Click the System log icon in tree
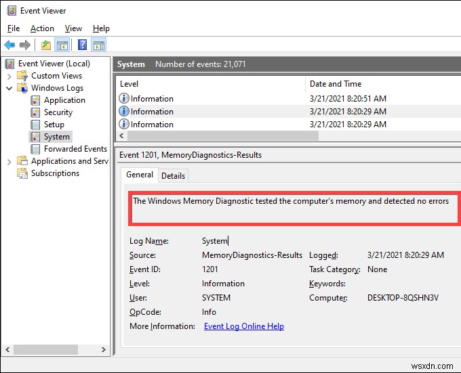Image resolution: width=461 pixels, height=373 pixels. (x=35, y=137)
